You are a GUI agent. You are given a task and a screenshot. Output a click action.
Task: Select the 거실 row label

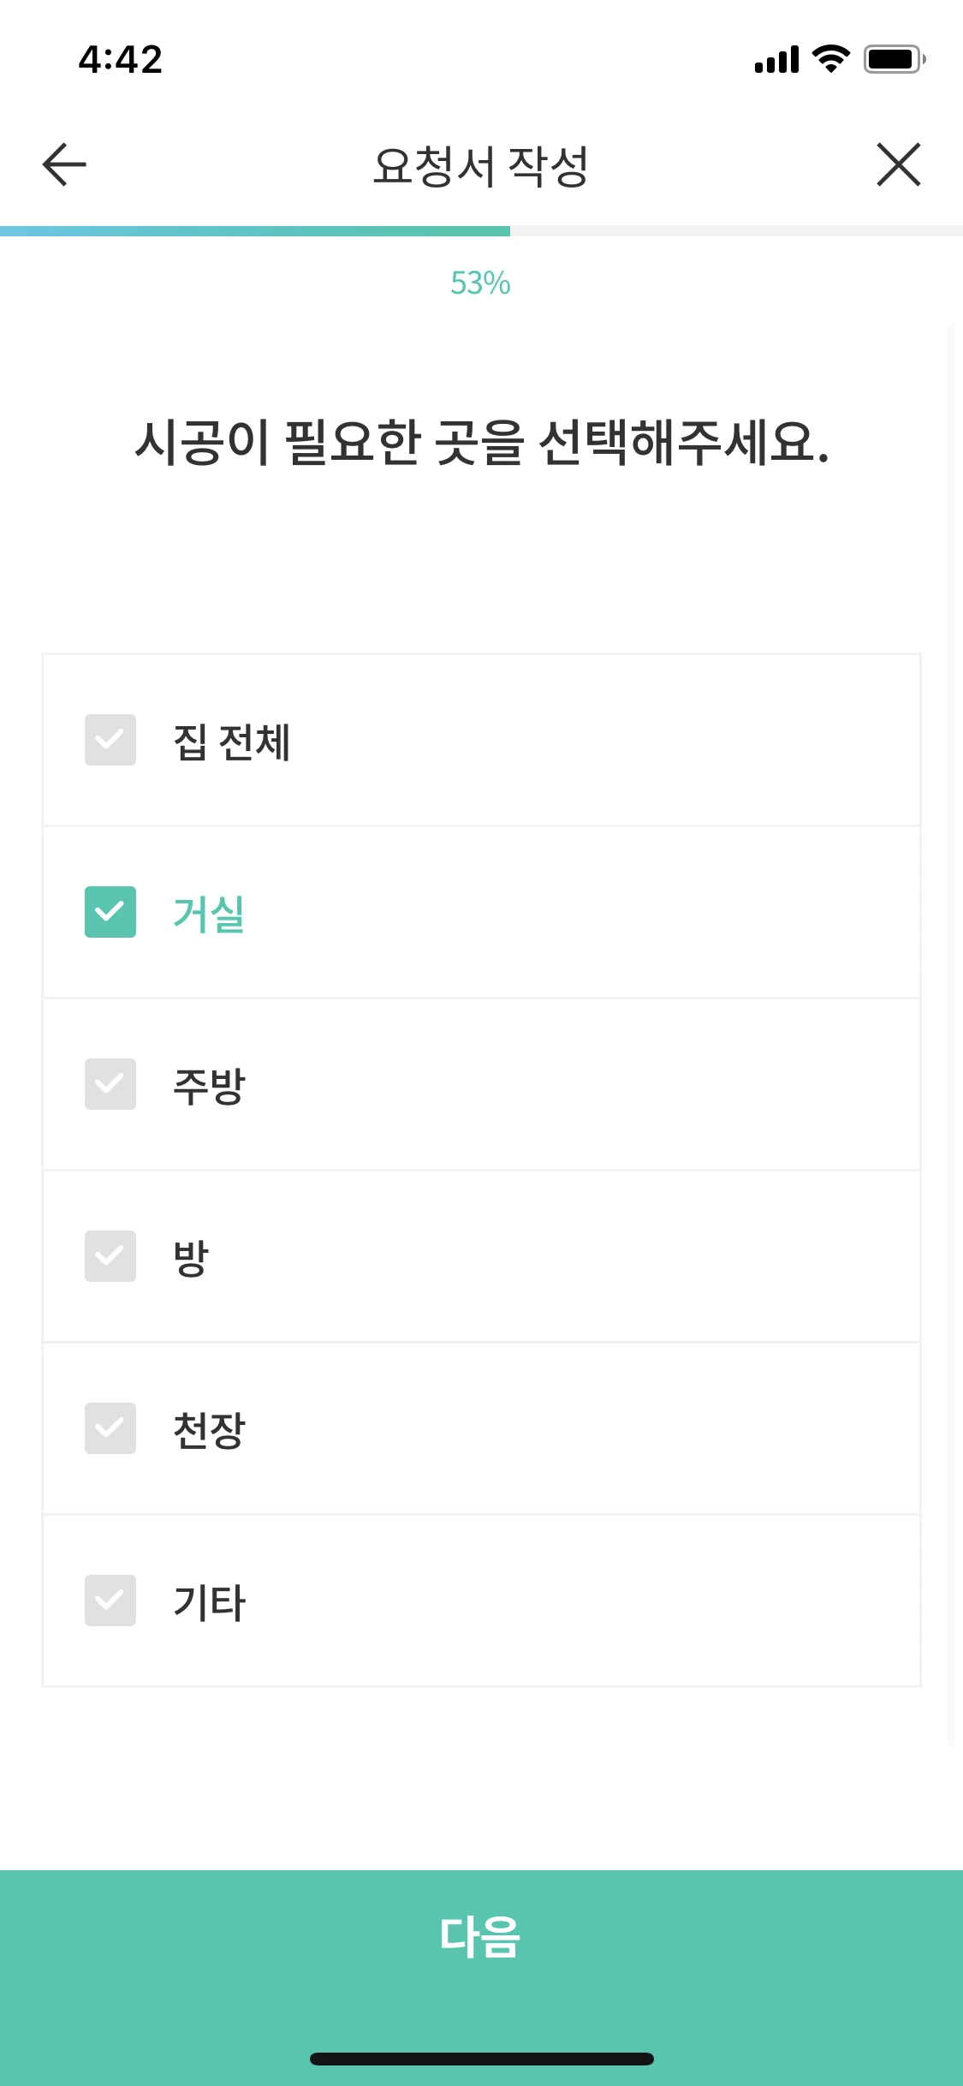click(x=208, y=915)
